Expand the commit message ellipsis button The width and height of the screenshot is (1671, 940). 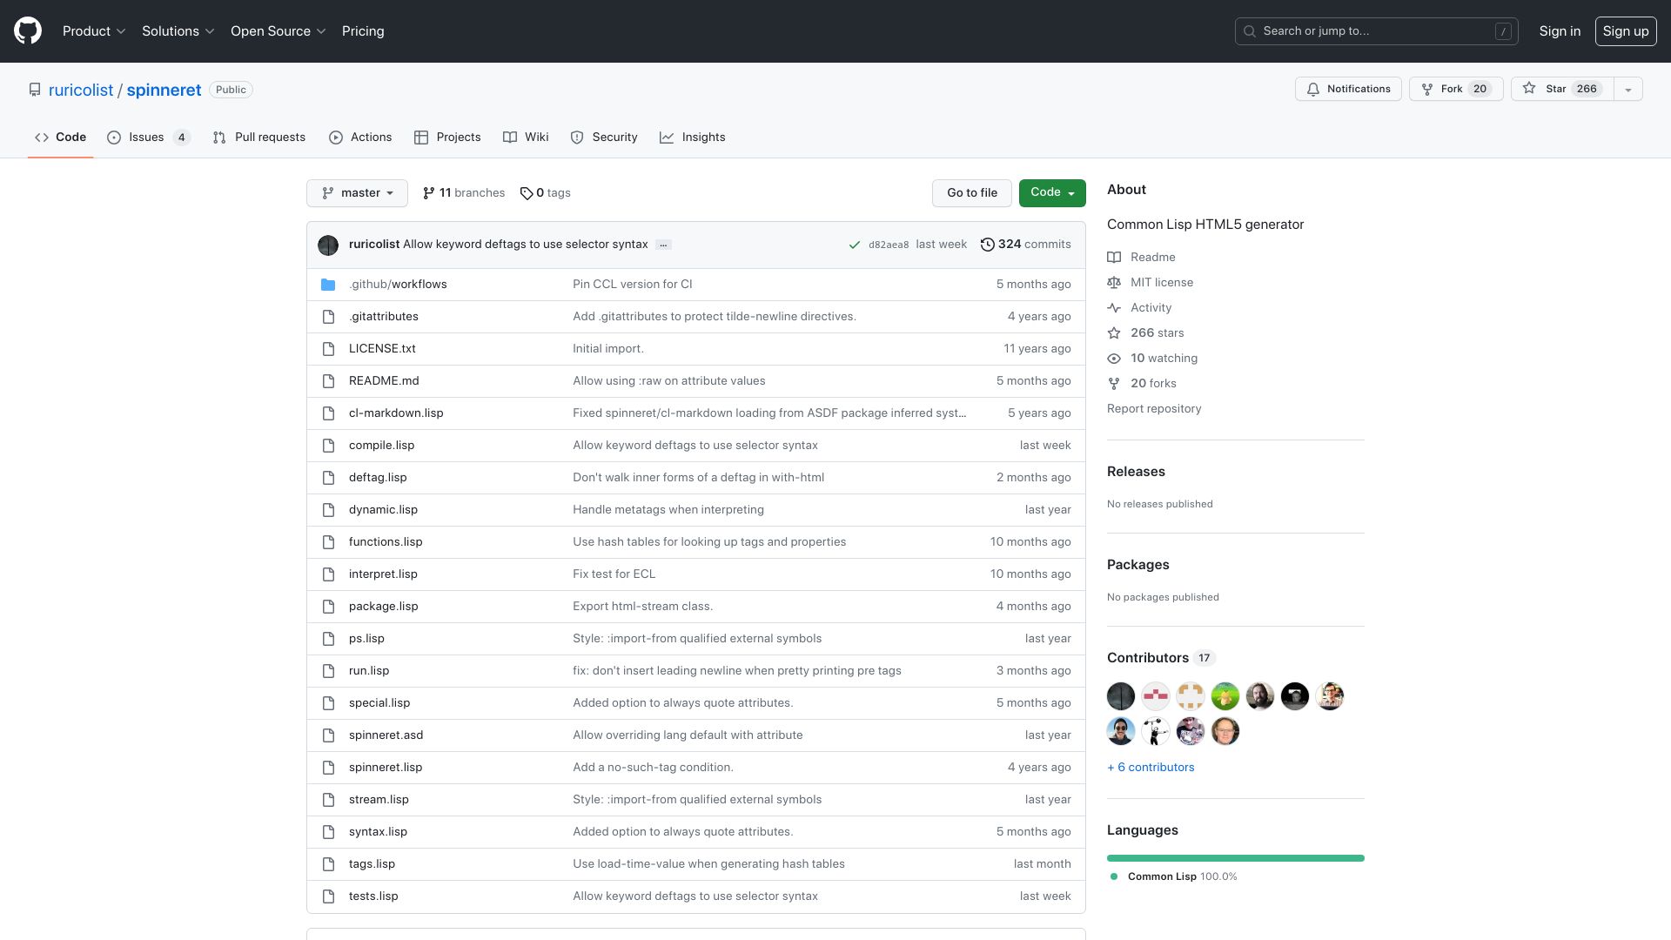663,245
